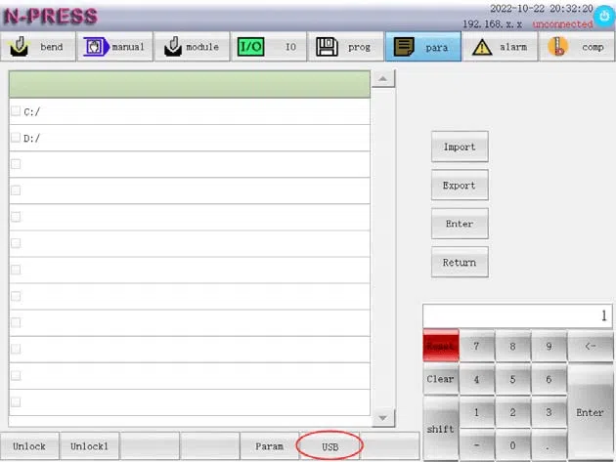
Task: Click the Enter button above Return
Action: [460, 224]
